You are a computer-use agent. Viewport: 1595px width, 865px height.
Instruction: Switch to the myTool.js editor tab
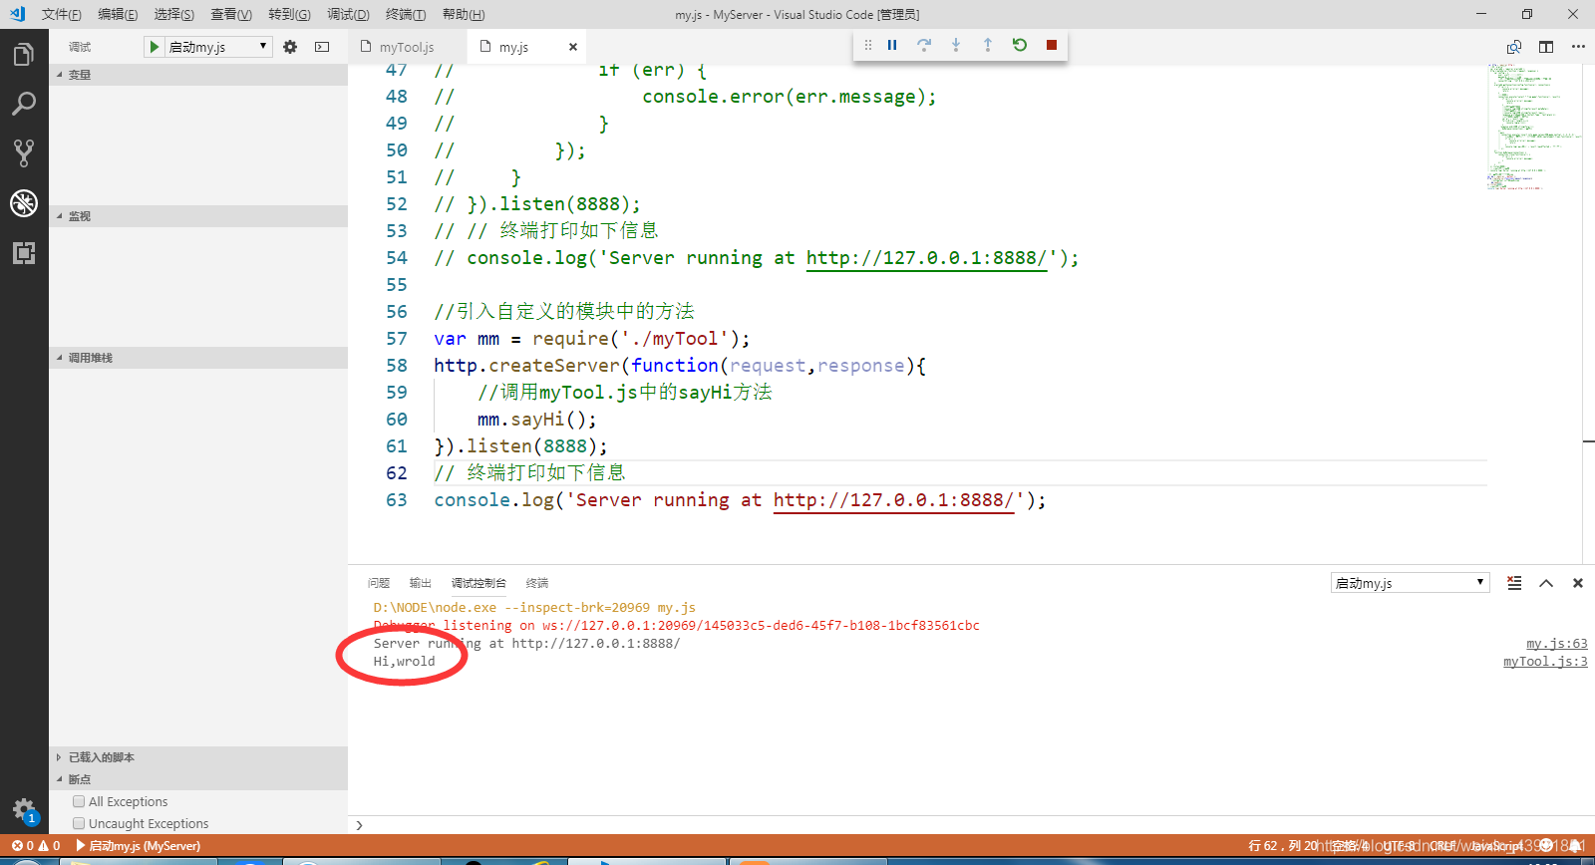tap(407, 47)
